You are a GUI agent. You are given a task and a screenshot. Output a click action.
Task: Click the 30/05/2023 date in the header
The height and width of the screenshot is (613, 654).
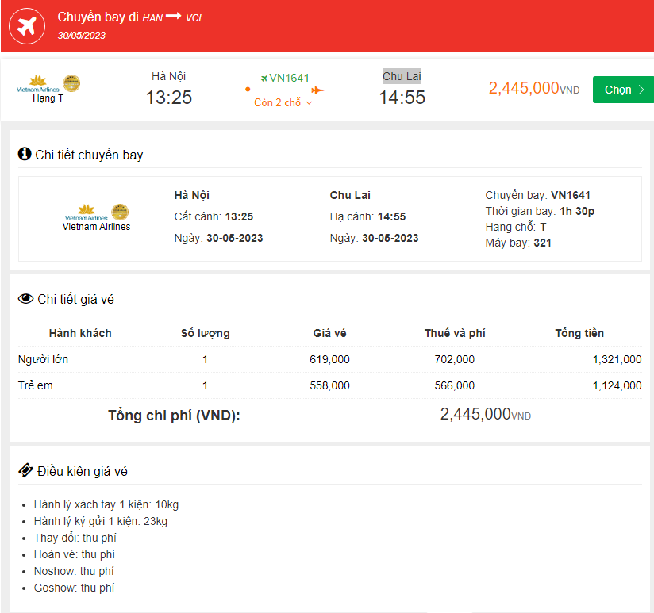82,35
